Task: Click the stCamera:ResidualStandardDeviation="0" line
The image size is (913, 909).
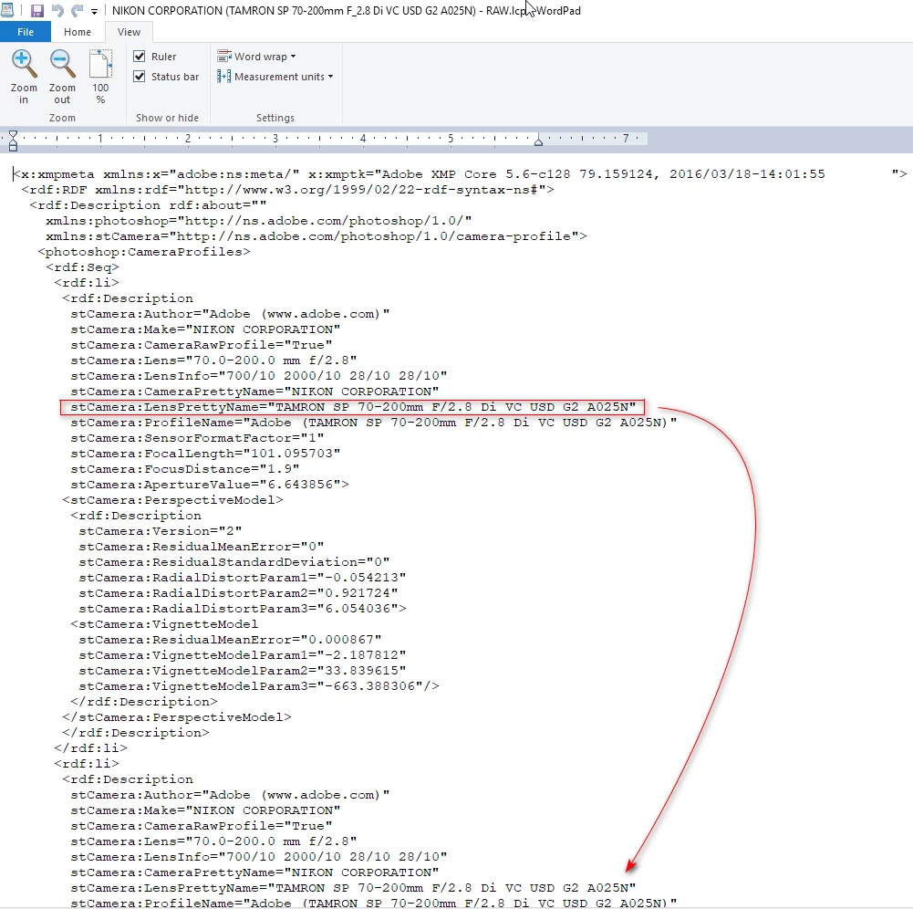Action: 234,561
